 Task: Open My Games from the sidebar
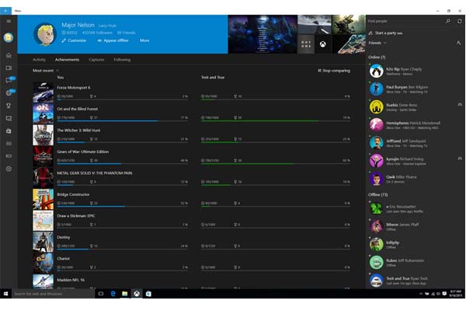9,68
